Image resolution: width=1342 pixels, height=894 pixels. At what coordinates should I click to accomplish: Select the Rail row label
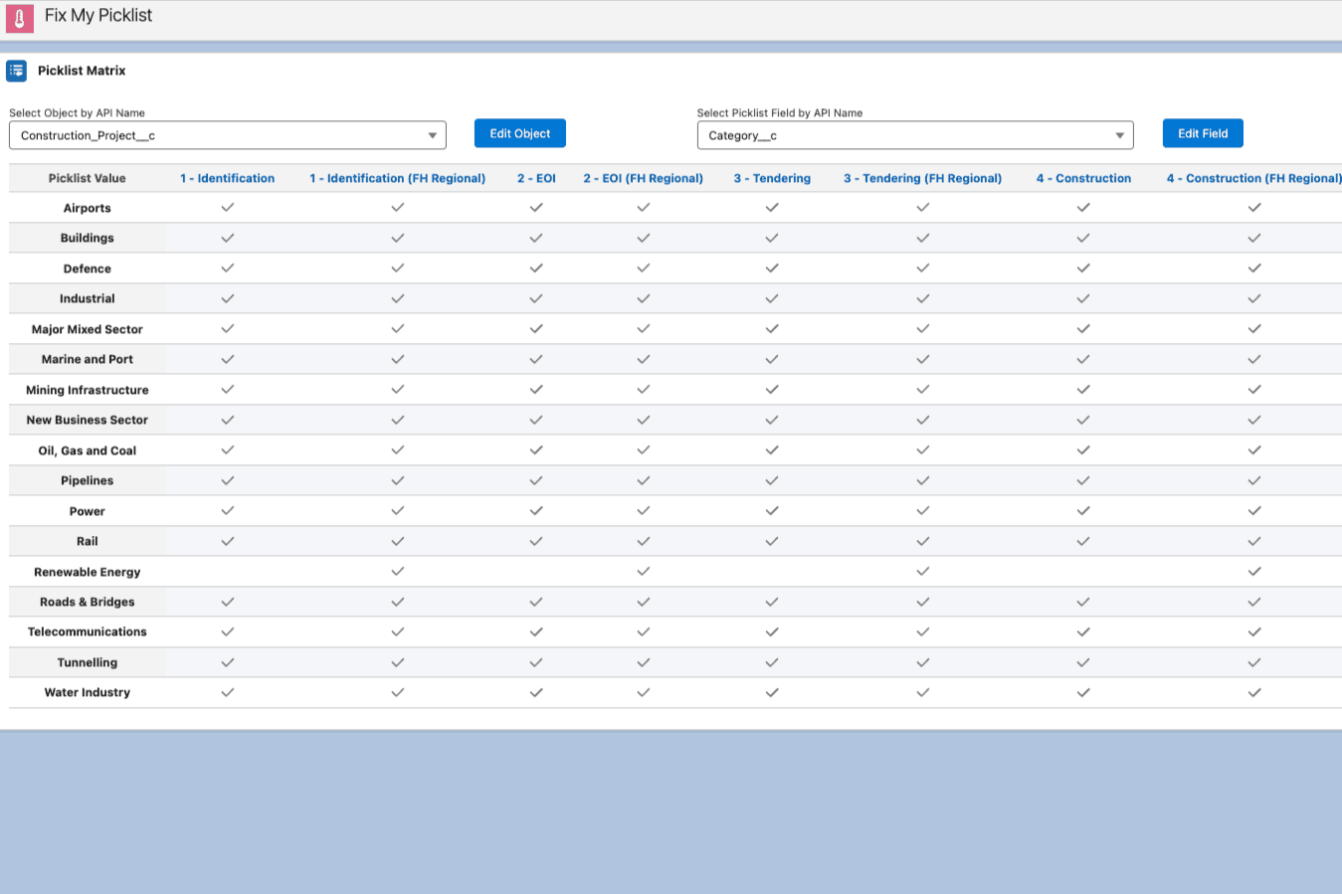pos(88,541)
